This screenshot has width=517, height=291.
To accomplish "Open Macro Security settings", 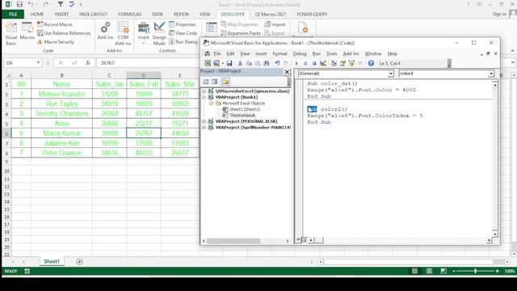I will (56, 42).
